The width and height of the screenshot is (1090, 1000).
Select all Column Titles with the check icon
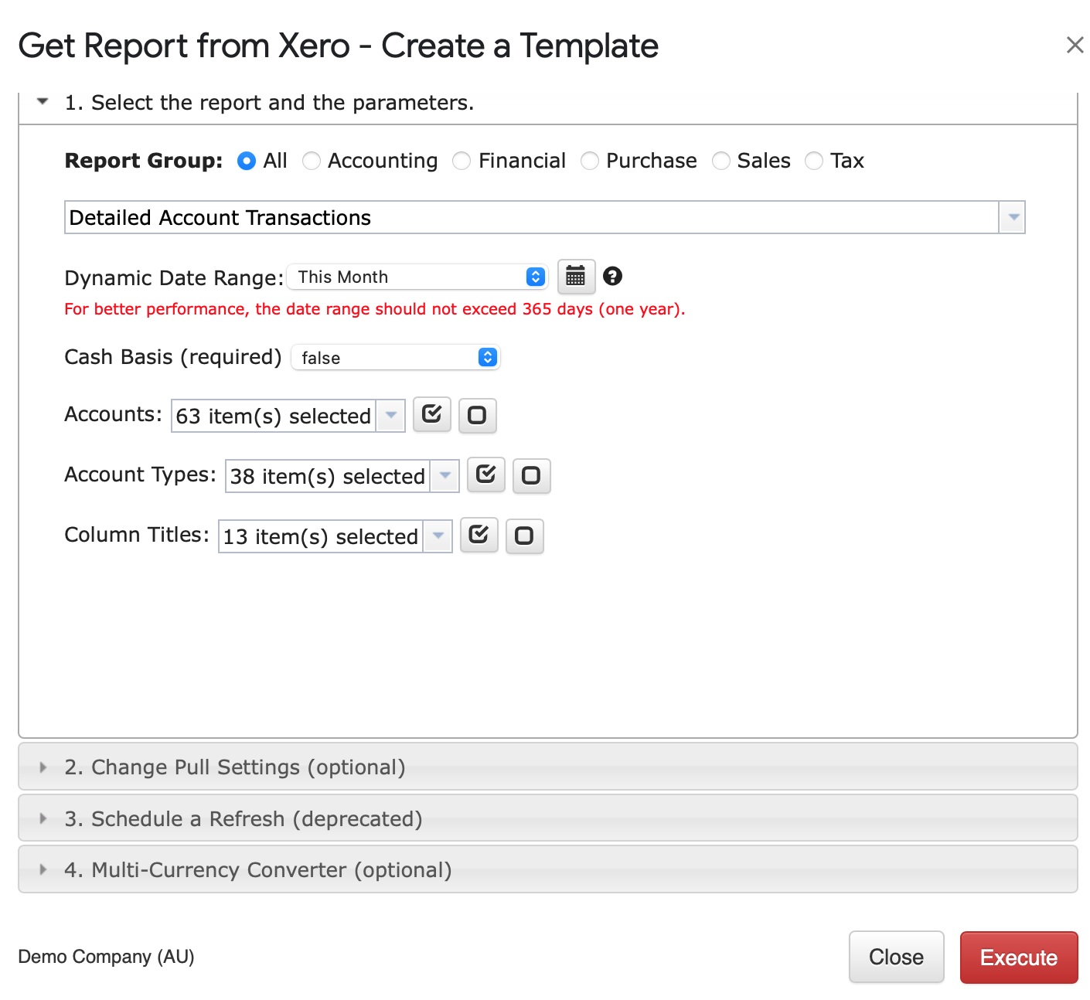pyautogui.click(x=479, y=535)
